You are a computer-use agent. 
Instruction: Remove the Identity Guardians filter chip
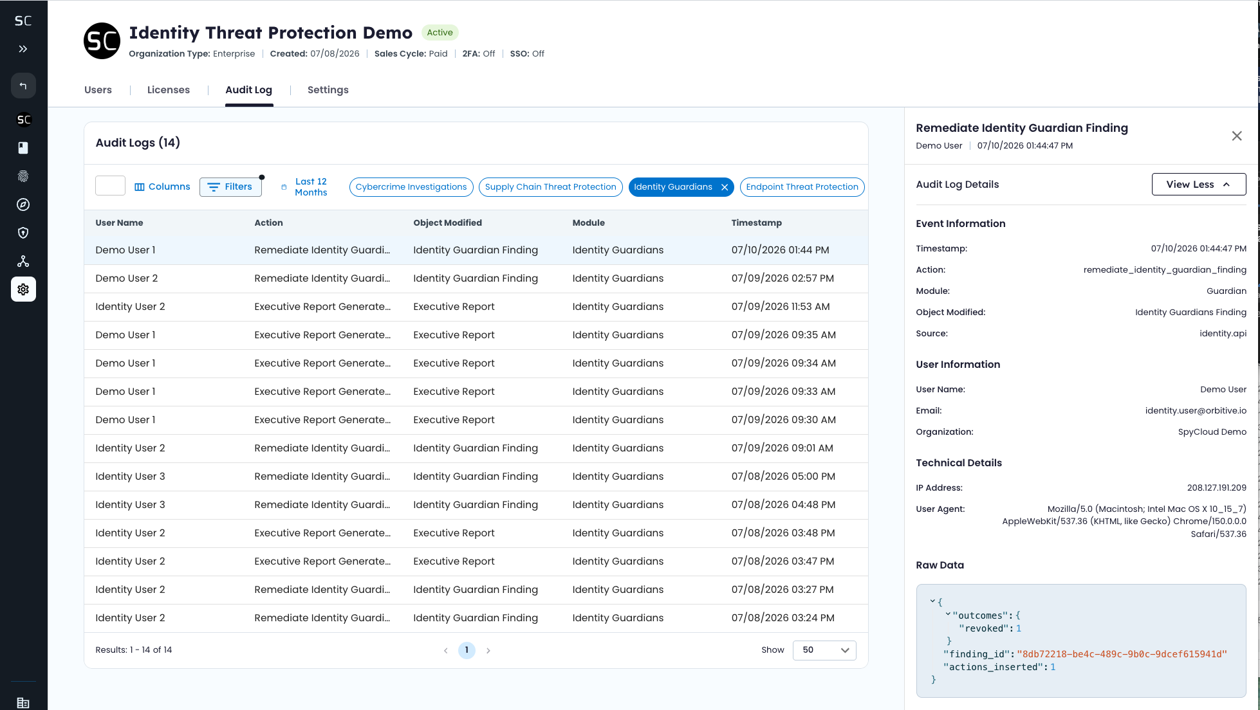coord(725,187)
